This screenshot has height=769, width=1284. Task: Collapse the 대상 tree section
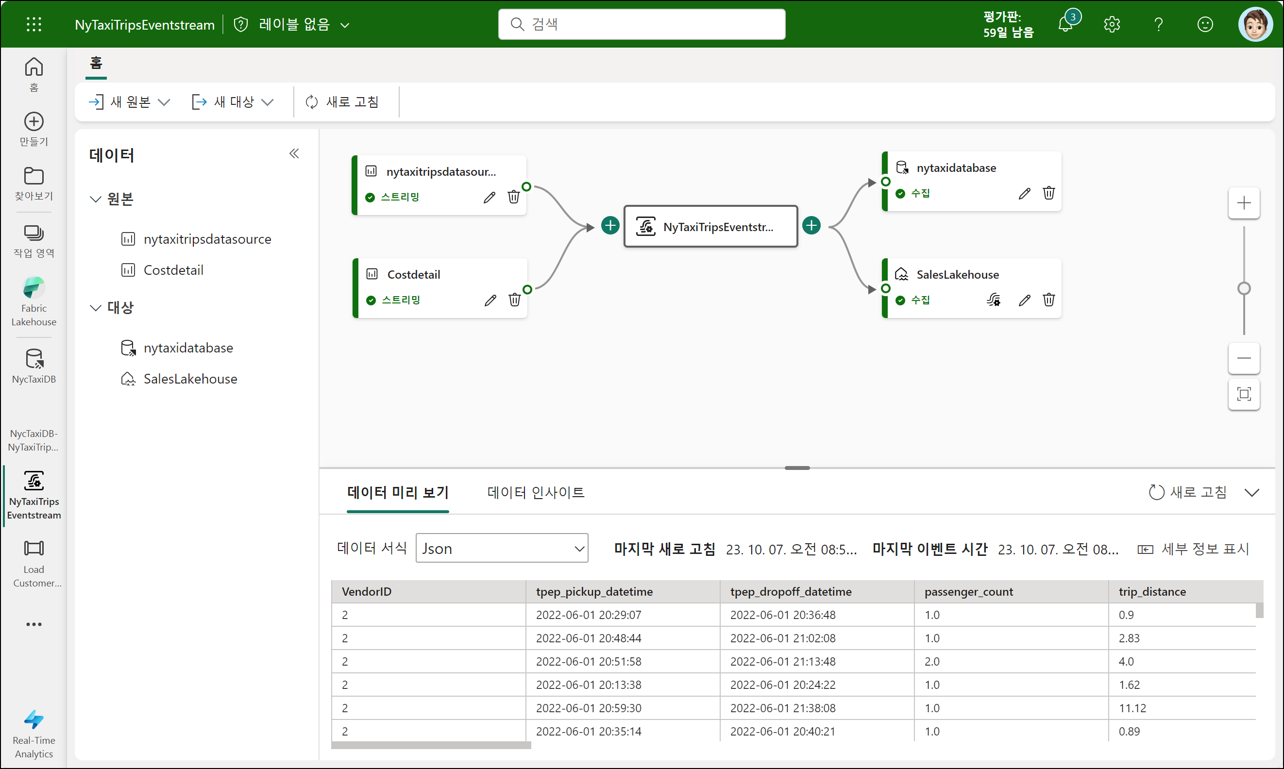(95, 308)
